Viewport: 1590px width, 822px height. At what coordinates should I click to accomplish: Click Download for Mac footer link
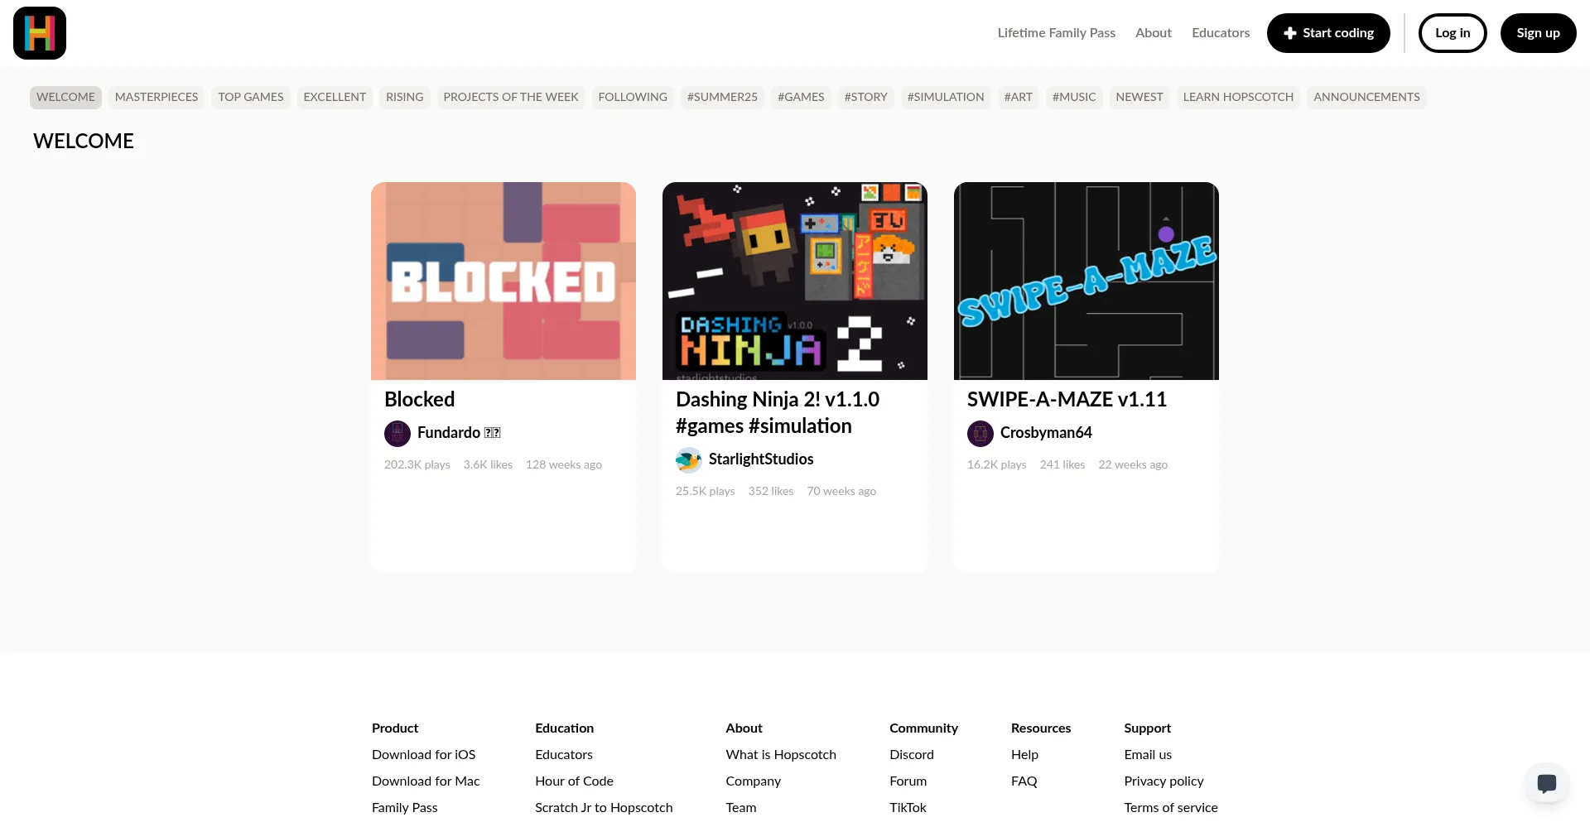tap(426, 781)
